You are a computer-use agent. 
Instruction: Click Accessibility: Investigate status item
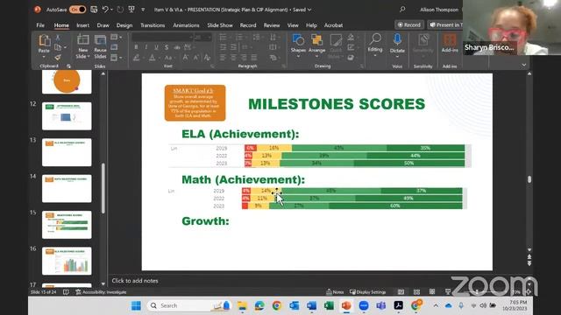[101, 291]
